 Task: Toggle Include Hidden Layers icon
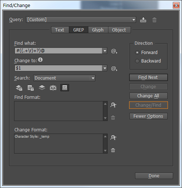tap(42, 88)
